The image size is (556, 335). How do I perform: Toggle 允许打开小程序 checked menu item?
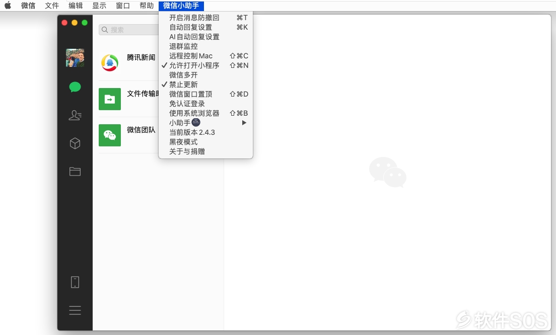[x=205, y=65]
